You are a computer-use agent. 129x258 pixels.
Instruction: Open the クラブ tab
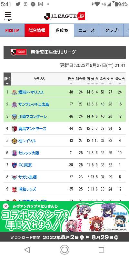coord(111,30)
